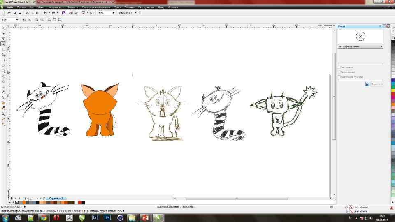Toggle second checkbox in Lens docker

coord(339,72)
